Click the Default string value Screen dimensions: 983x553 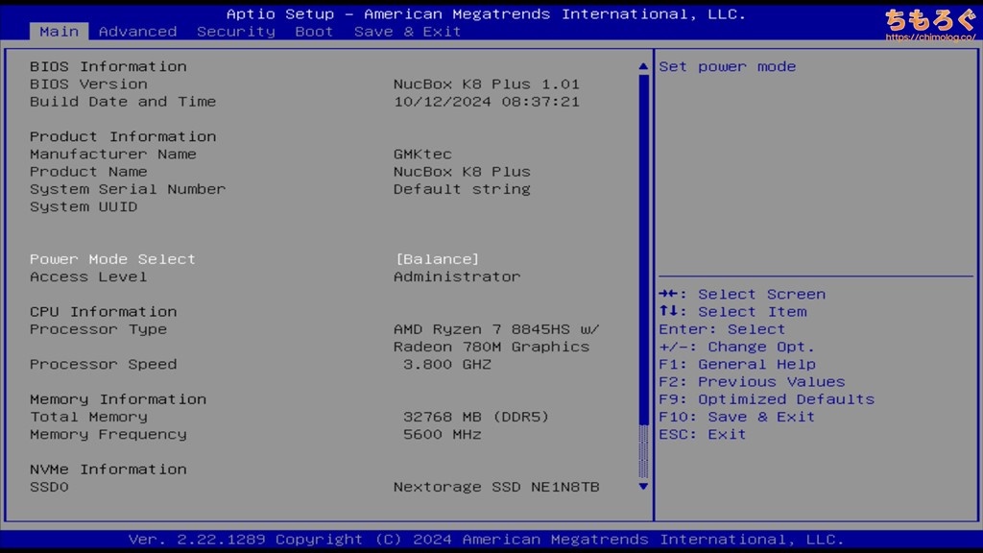point(462,189)
